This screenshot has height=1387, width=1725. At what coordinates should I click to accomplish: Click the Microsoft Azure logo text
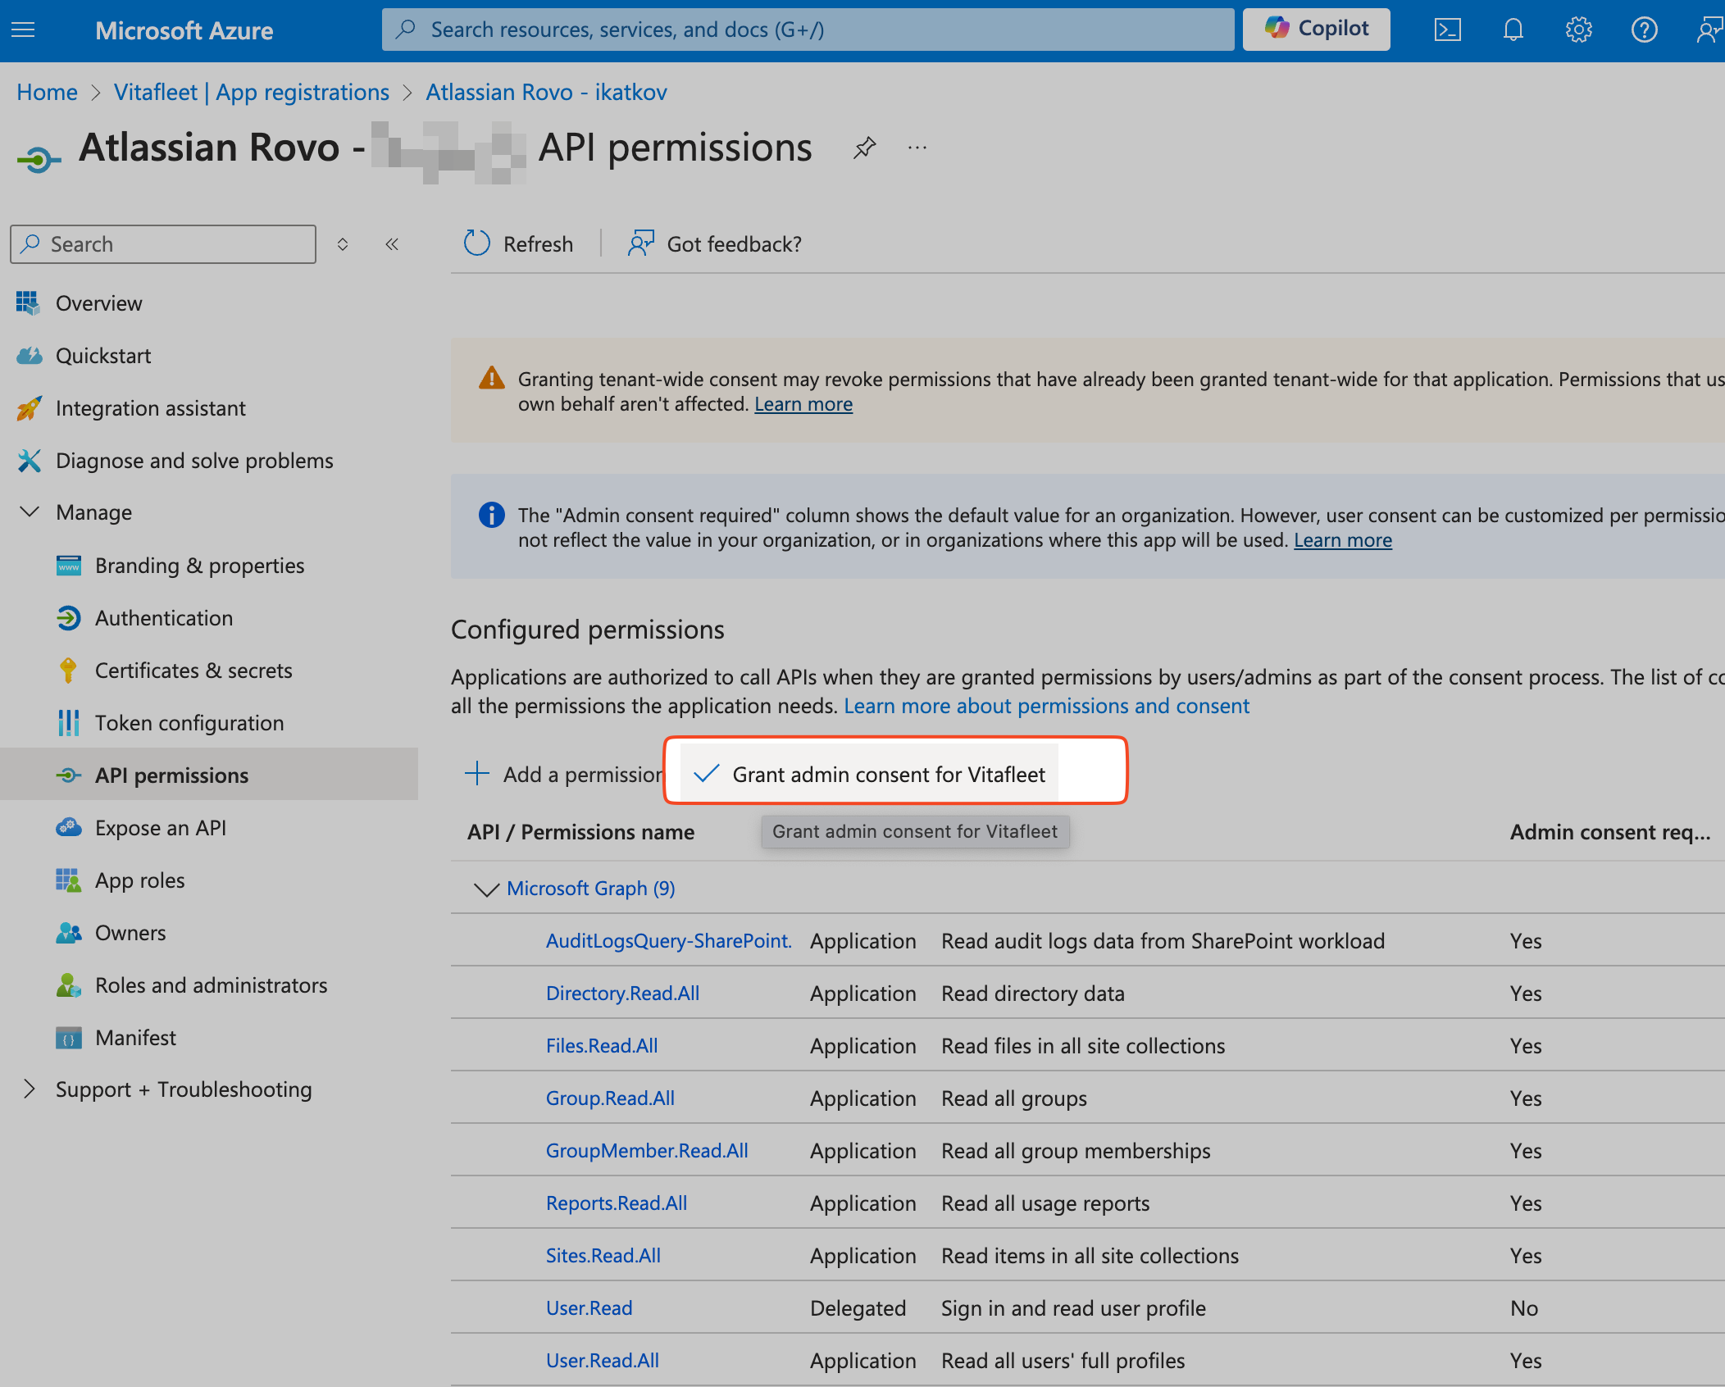tap(184, 30)
